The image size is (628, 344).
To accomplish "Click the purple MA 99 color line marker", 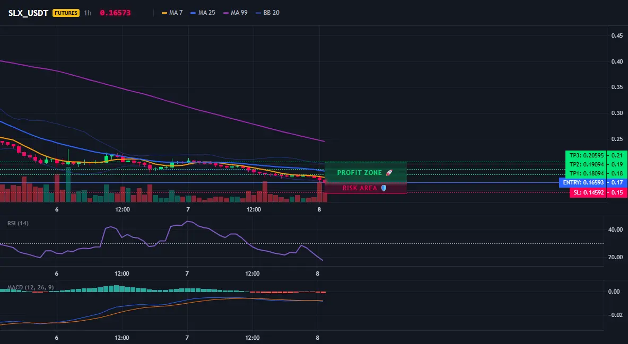I will pos(225,13).
